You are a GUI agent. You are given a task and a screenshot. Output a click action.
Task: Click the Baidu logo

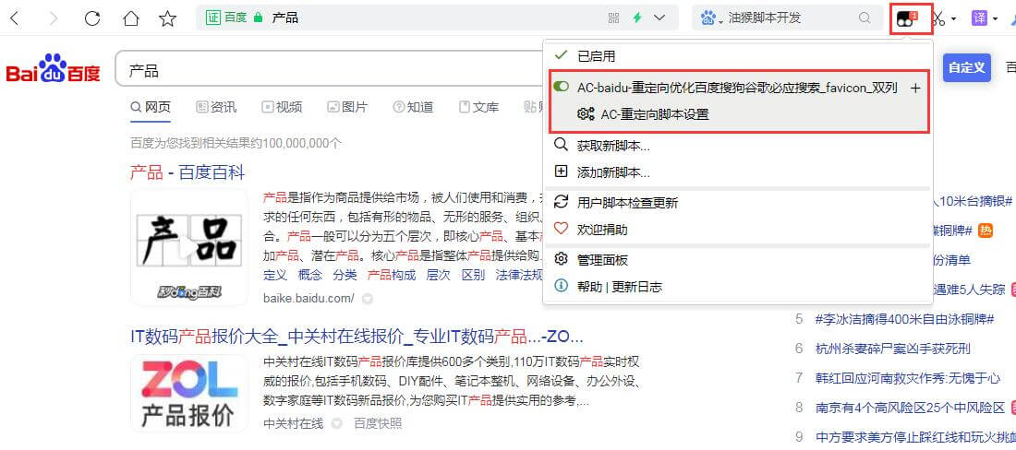(x=54, y=68)
